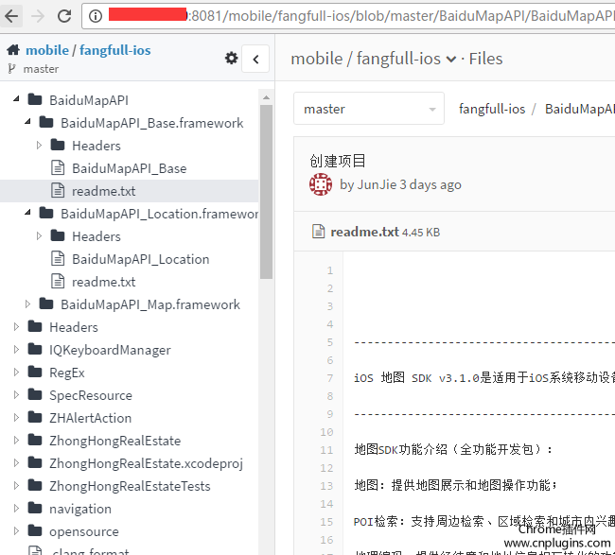Click the BaiduMapAPI_Location file icon
The image size is (615, 555).
pos(58,259)
